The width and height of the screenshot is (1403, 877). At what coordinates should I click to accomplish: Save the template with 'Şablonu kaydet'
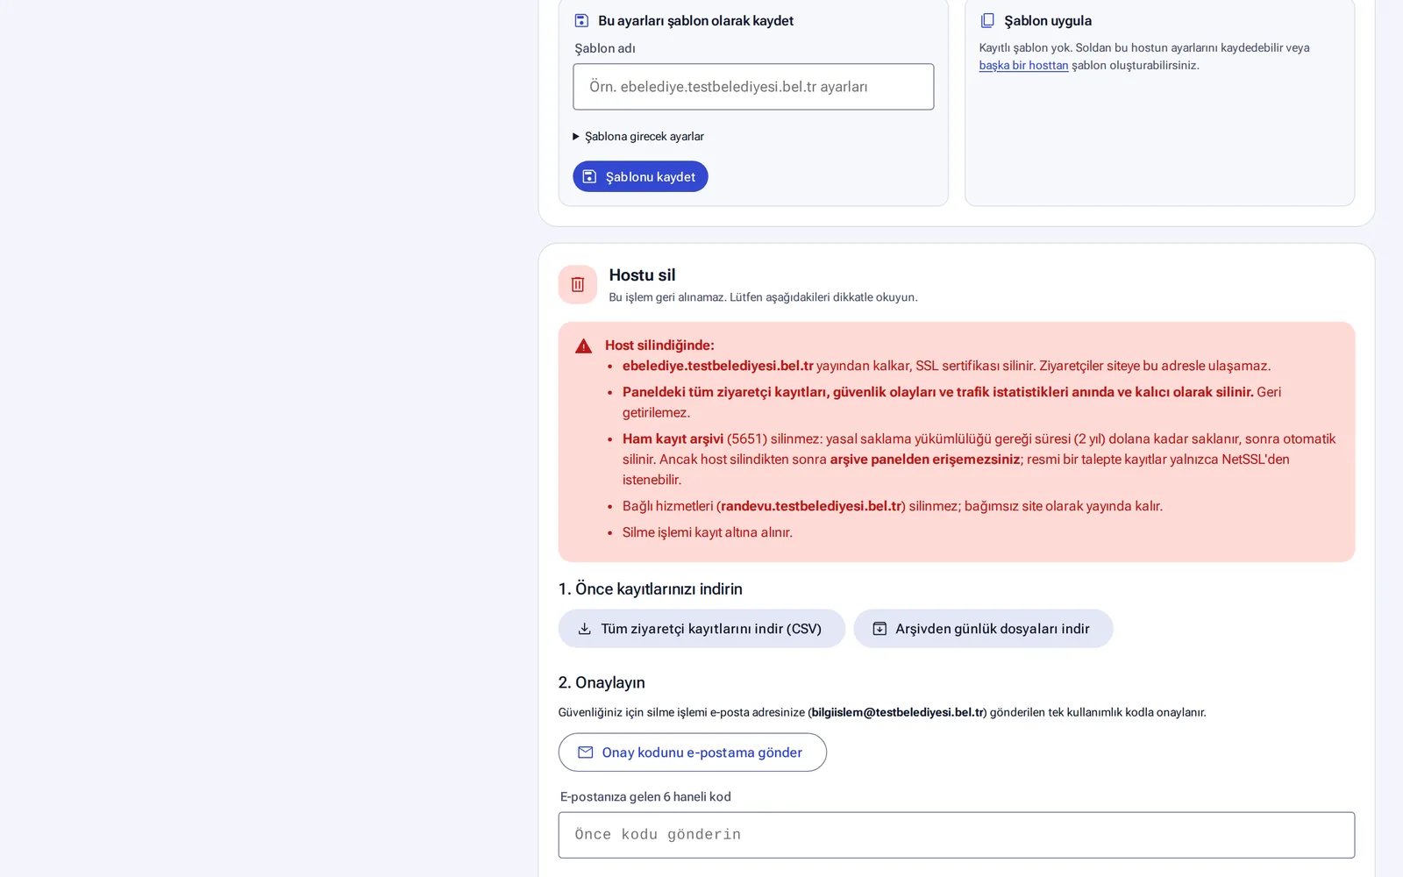pyautogui.click(x=640, y=176)
